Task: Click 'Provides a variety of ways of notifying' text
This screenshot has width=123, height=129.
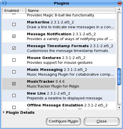Action: click(70, 39)
